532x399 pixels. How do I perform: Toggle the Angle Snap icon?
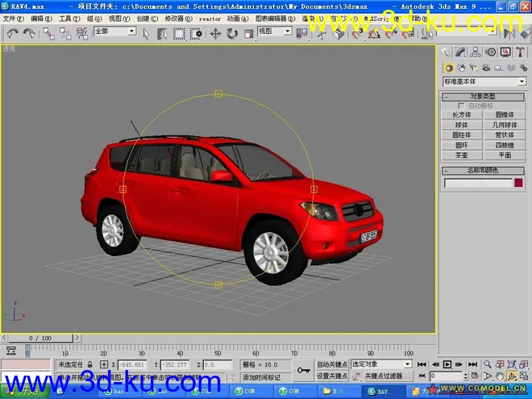tap(374, 34)
